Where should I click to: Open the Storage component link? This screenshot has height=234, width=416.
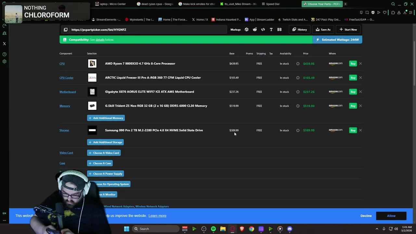[64, 130]
